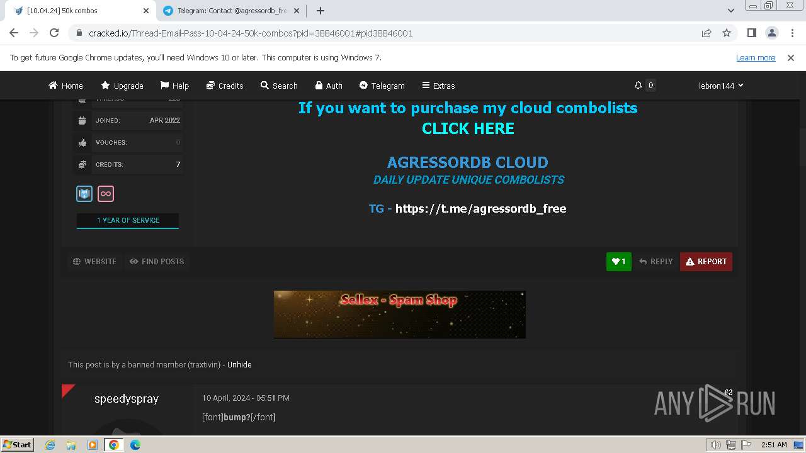The height and width of the screenshot is (453, 806).
Task: Open Chrome from taskbar
Action: [x=114, y=445]
